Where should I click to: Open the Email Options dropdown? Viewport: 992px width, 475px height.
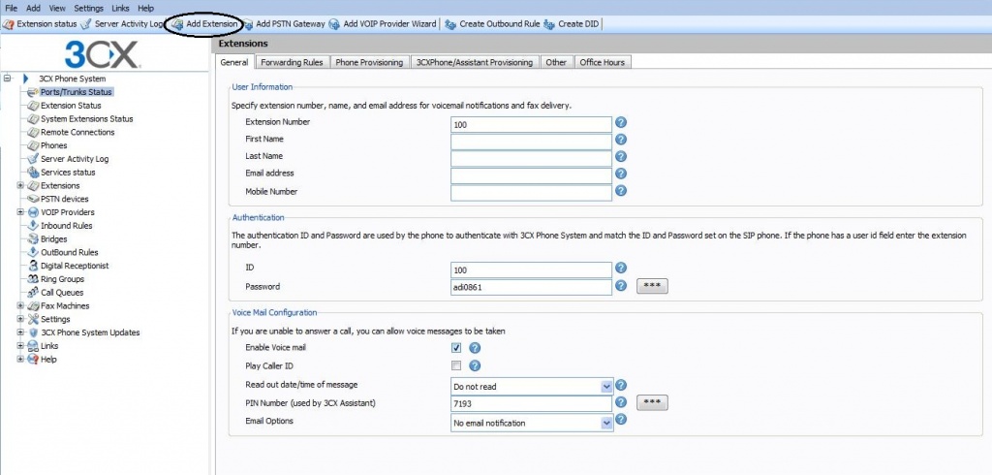(606, 422)
